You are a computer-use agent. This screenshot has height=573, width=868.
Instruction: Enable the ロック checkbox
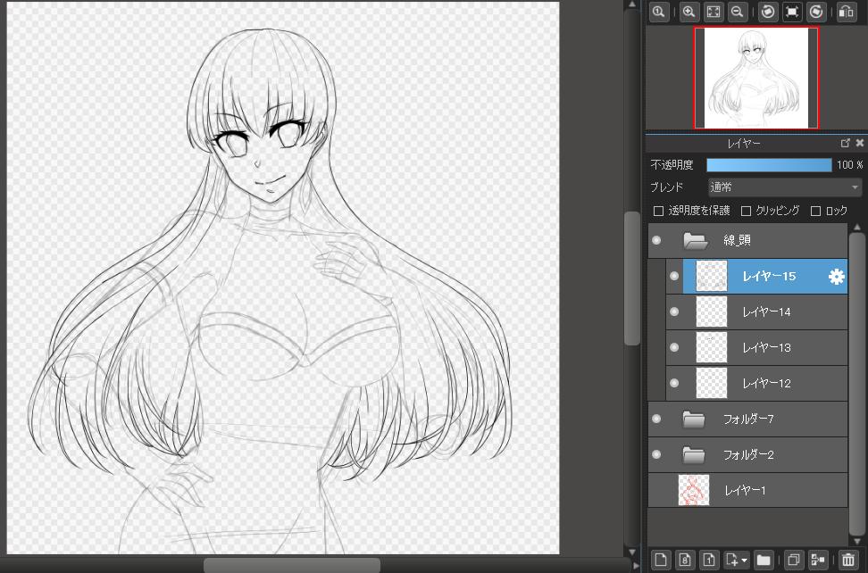coord(815,212)
